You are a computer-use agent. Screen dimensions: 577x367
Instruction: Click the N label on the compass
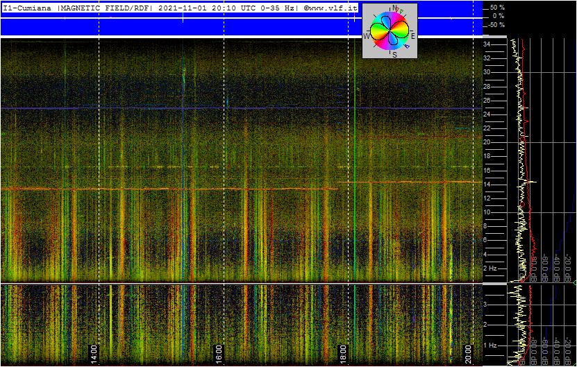tap(394, 8)
